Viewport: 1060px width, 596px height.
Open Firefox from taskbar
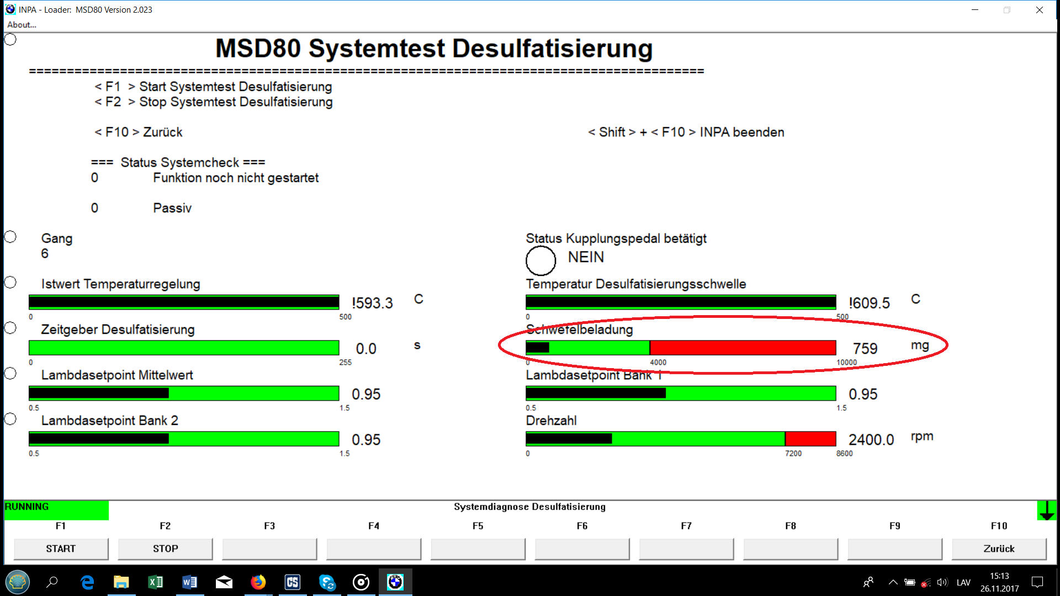pos(258,582)
